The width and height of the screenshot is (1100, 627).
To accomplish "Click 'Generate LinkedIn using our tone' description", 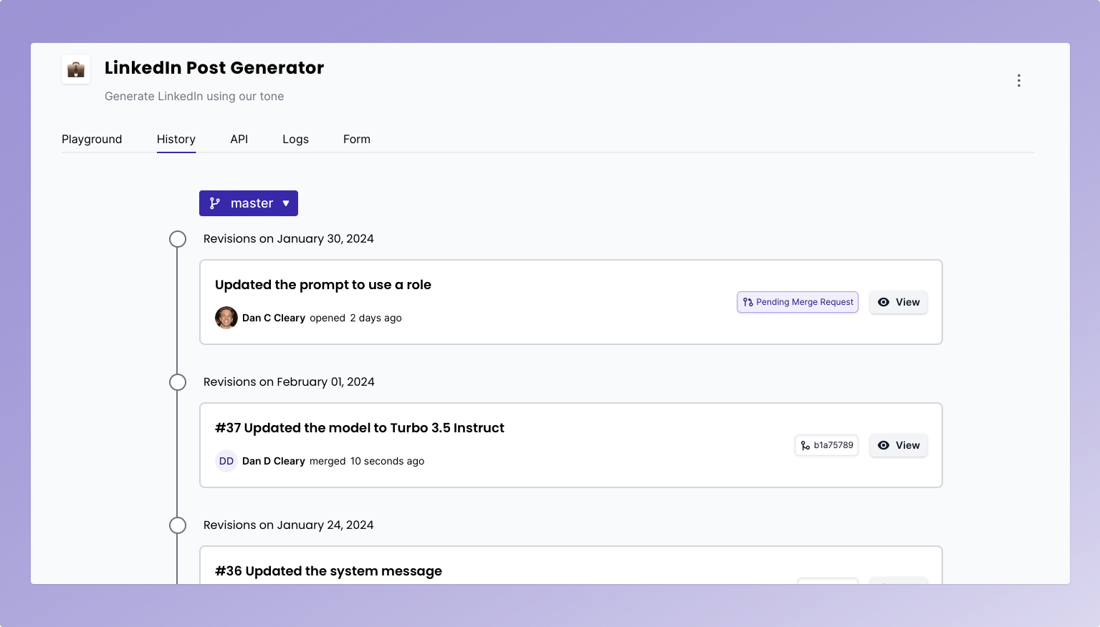I will 194,96.
